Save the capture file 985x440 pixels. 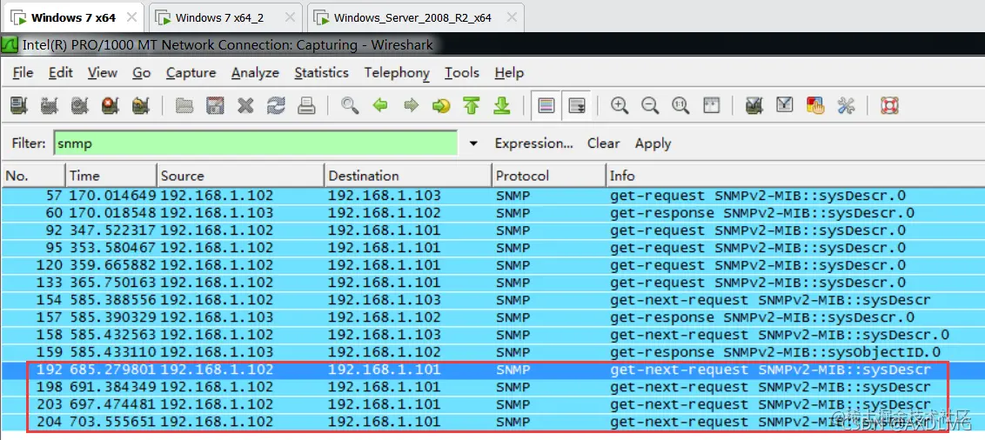pos(215,105)
